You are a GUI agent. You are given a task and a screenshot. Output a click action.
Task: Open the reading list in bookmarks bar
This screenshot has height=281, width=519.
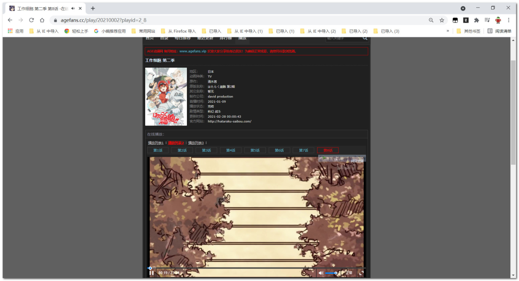pos(499,31)
